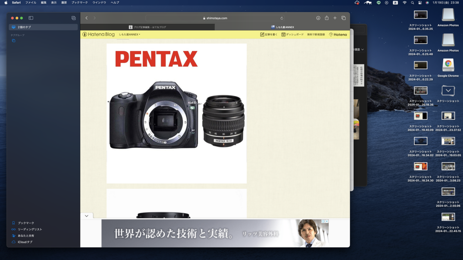Open new tab group icon in sidebar header

click(74, 18)
